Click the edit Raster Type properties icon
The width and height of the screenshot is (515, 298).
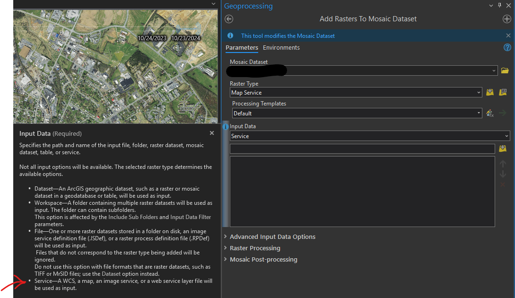[x=502, y=92]
